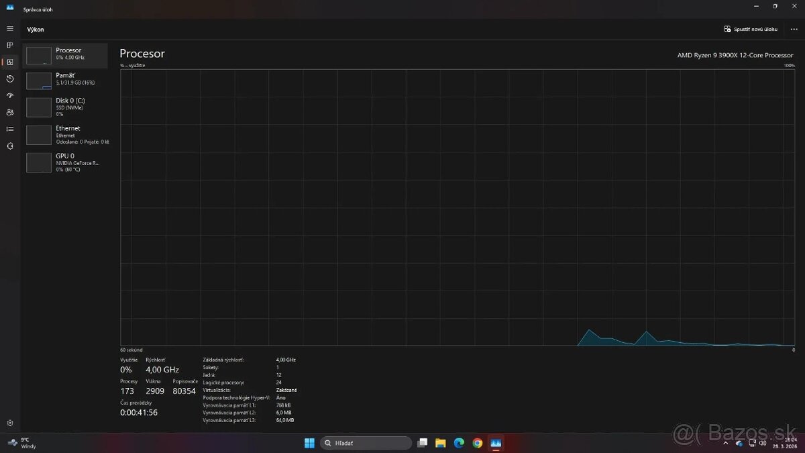The height and width of the screenshot is (453, 805).
Task: Open the weather widget showing 9°C Windy
Action: coord(20,443)
